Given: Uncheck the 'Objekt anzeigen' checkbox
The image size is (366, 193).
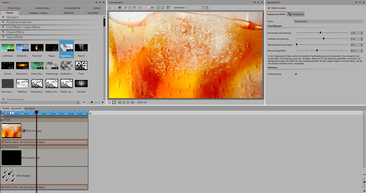Looking at the screenshot, I should [269, 8].
